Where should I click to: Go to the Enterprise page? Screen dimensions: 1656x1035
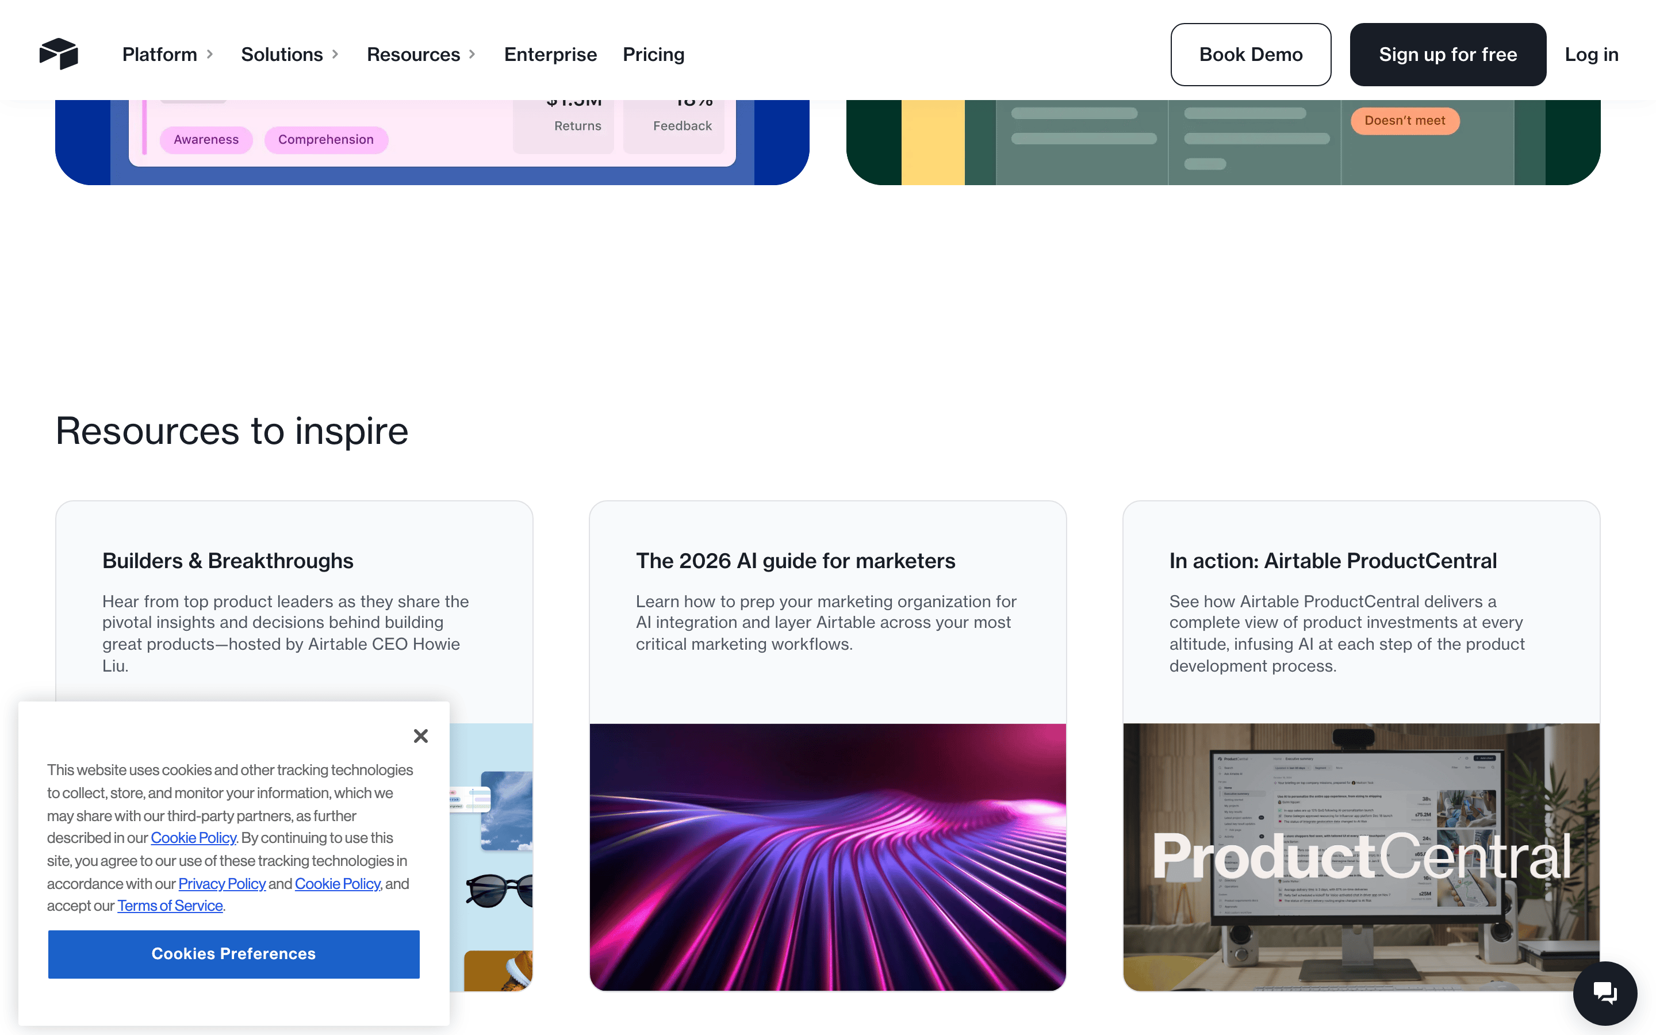tap(550, 55)
